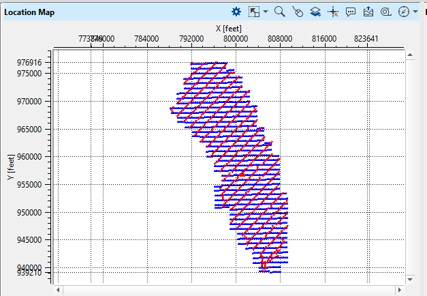Click the annotation speech bubble icon
The image size is (427, 296).
pos(351,12)
